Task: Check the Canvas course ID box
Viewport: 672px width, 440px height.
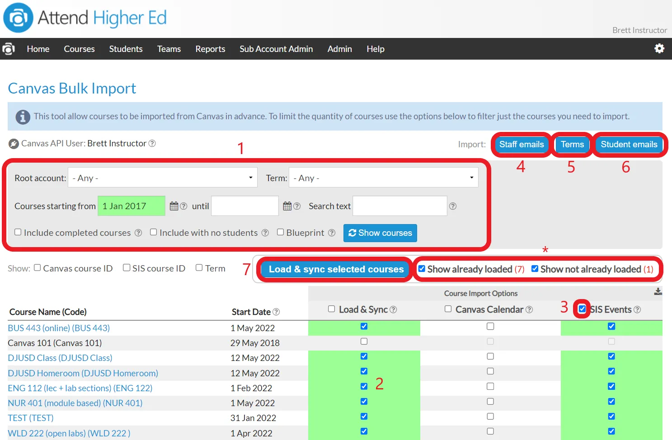Action: click(x=38, y=268)
